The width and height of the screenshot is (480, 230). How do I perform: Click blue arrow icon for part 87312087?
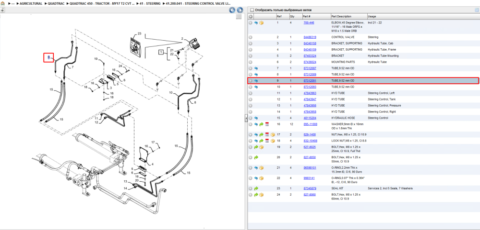256,68
